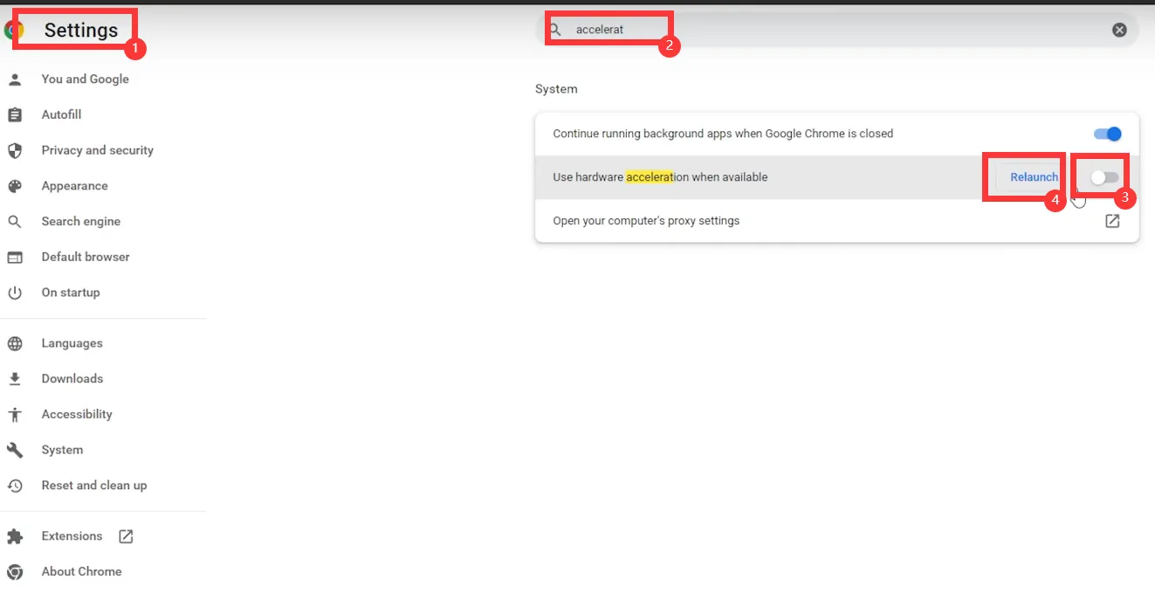Open Reset and clean up section
This screenshot has width=1155, height=614.
coord(93,486)
